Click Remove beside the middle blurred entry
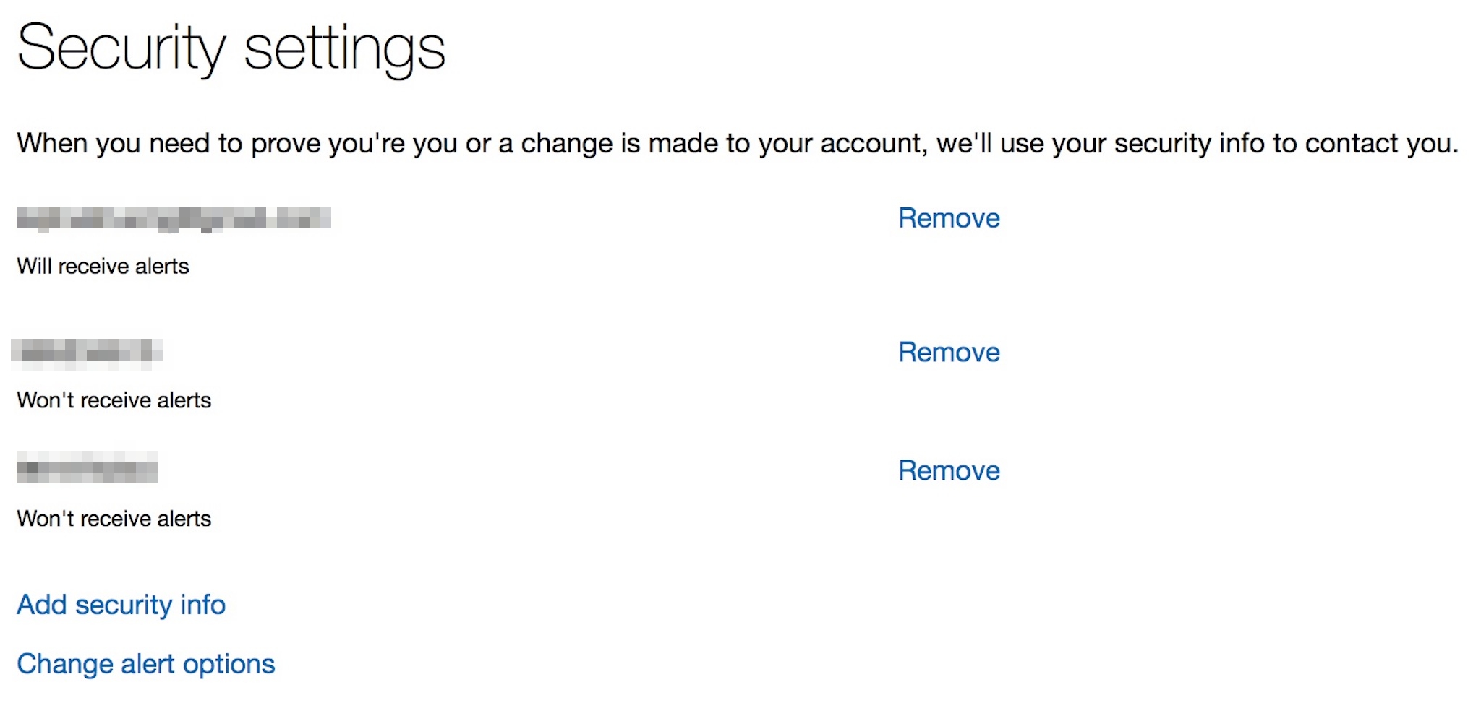This screenshot has height=703, width=1481. pyautogui.click(x=949, y=352)
